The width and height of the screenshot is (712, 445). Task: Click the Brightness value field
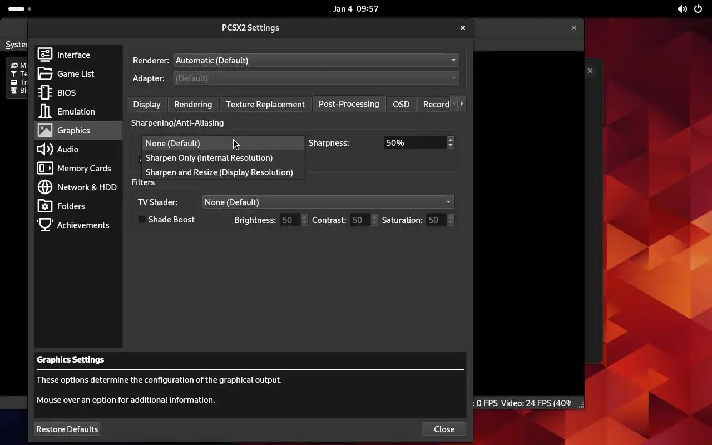[290, 220]
